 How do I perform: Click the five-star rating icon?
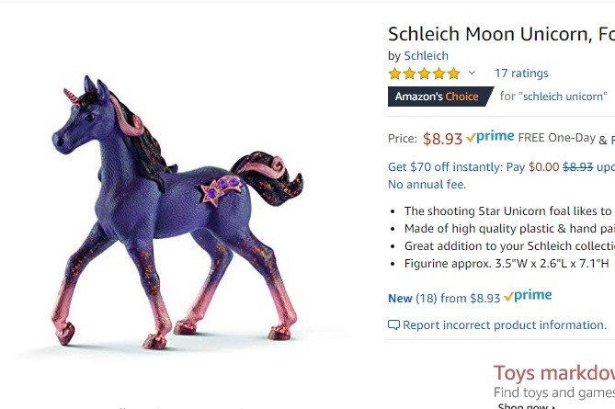(x=424, y=74)
